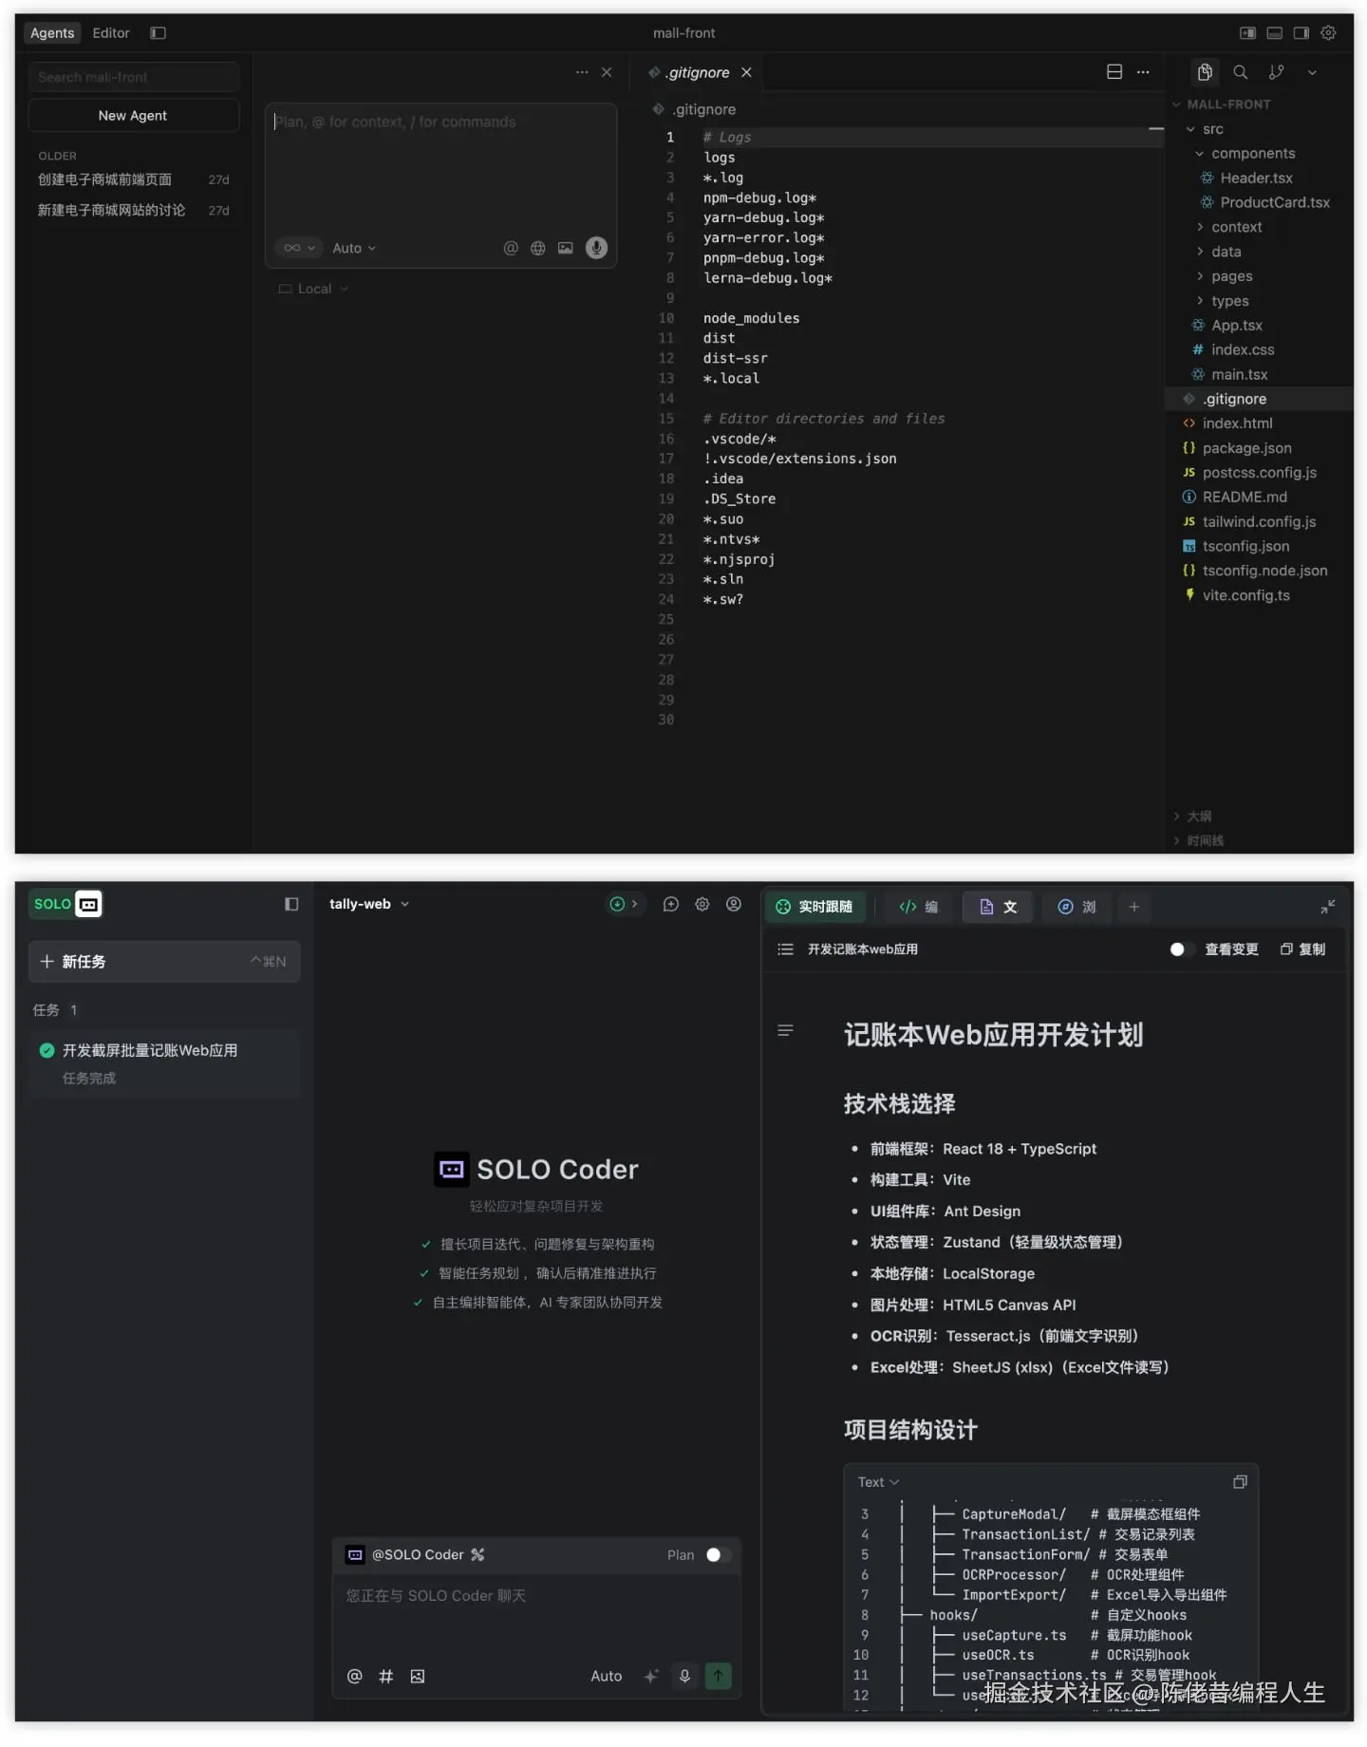This screenshot has height=1747, width=1367.
Task: Open task 开发截屏批量记账Web应用
Action: pyautogui.click(x=164, y=1064)
